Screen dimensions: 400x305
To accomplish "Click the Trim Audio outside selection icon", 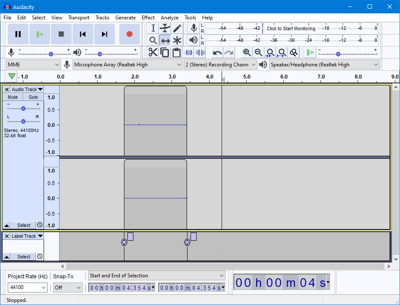I will pos(189,52).
